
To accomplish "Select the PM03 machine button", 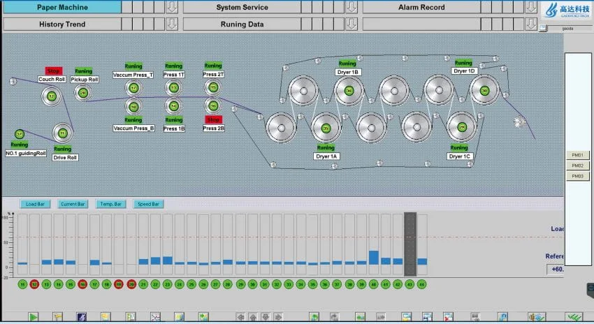I will click(577, 177).
